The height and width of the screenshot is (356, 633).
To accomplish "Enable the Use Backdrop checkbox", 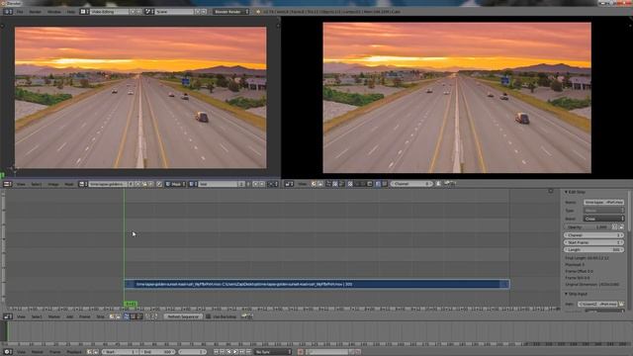I will click(x=209, y=316).
